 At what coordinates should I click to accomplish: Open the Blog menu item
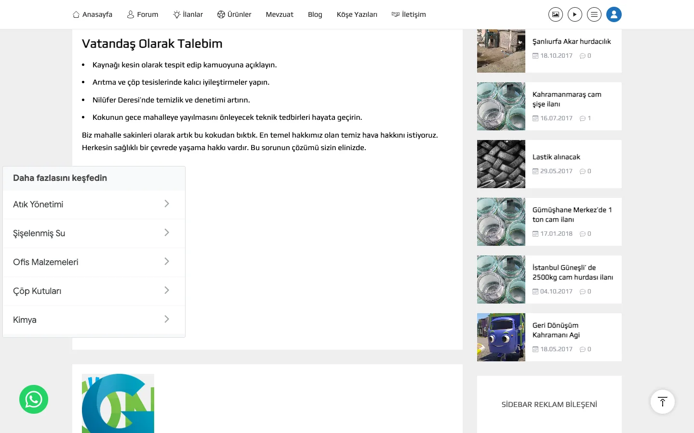tap(315, 14)
